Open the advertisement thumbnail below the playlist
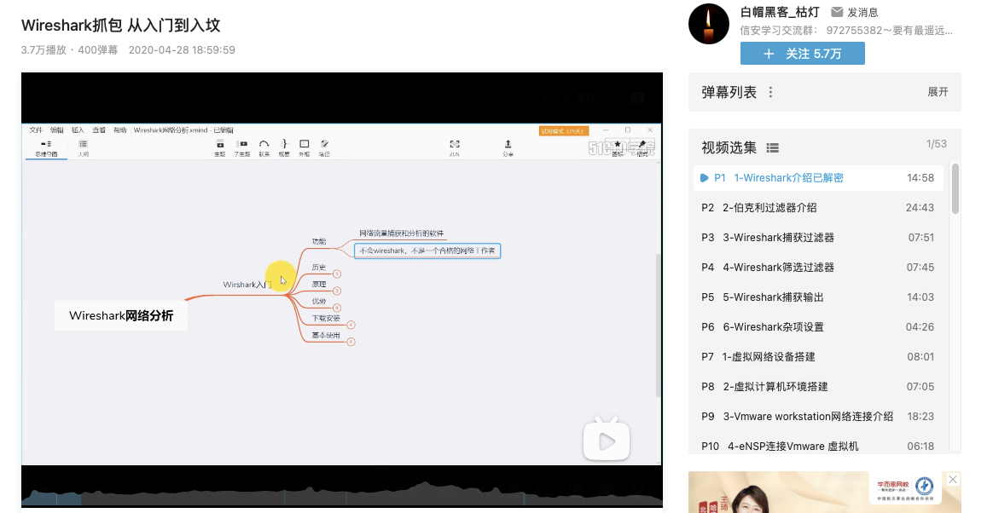The height and width of the screenshot is (513, 993). click(x=825, y=493)
